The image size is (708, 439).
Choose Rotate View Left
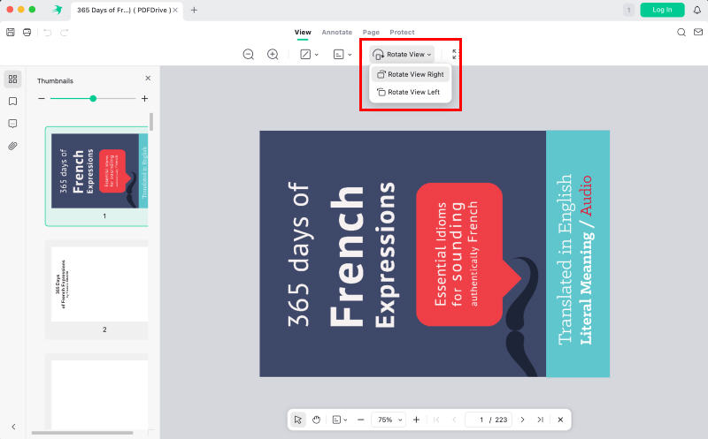[411, 92]
